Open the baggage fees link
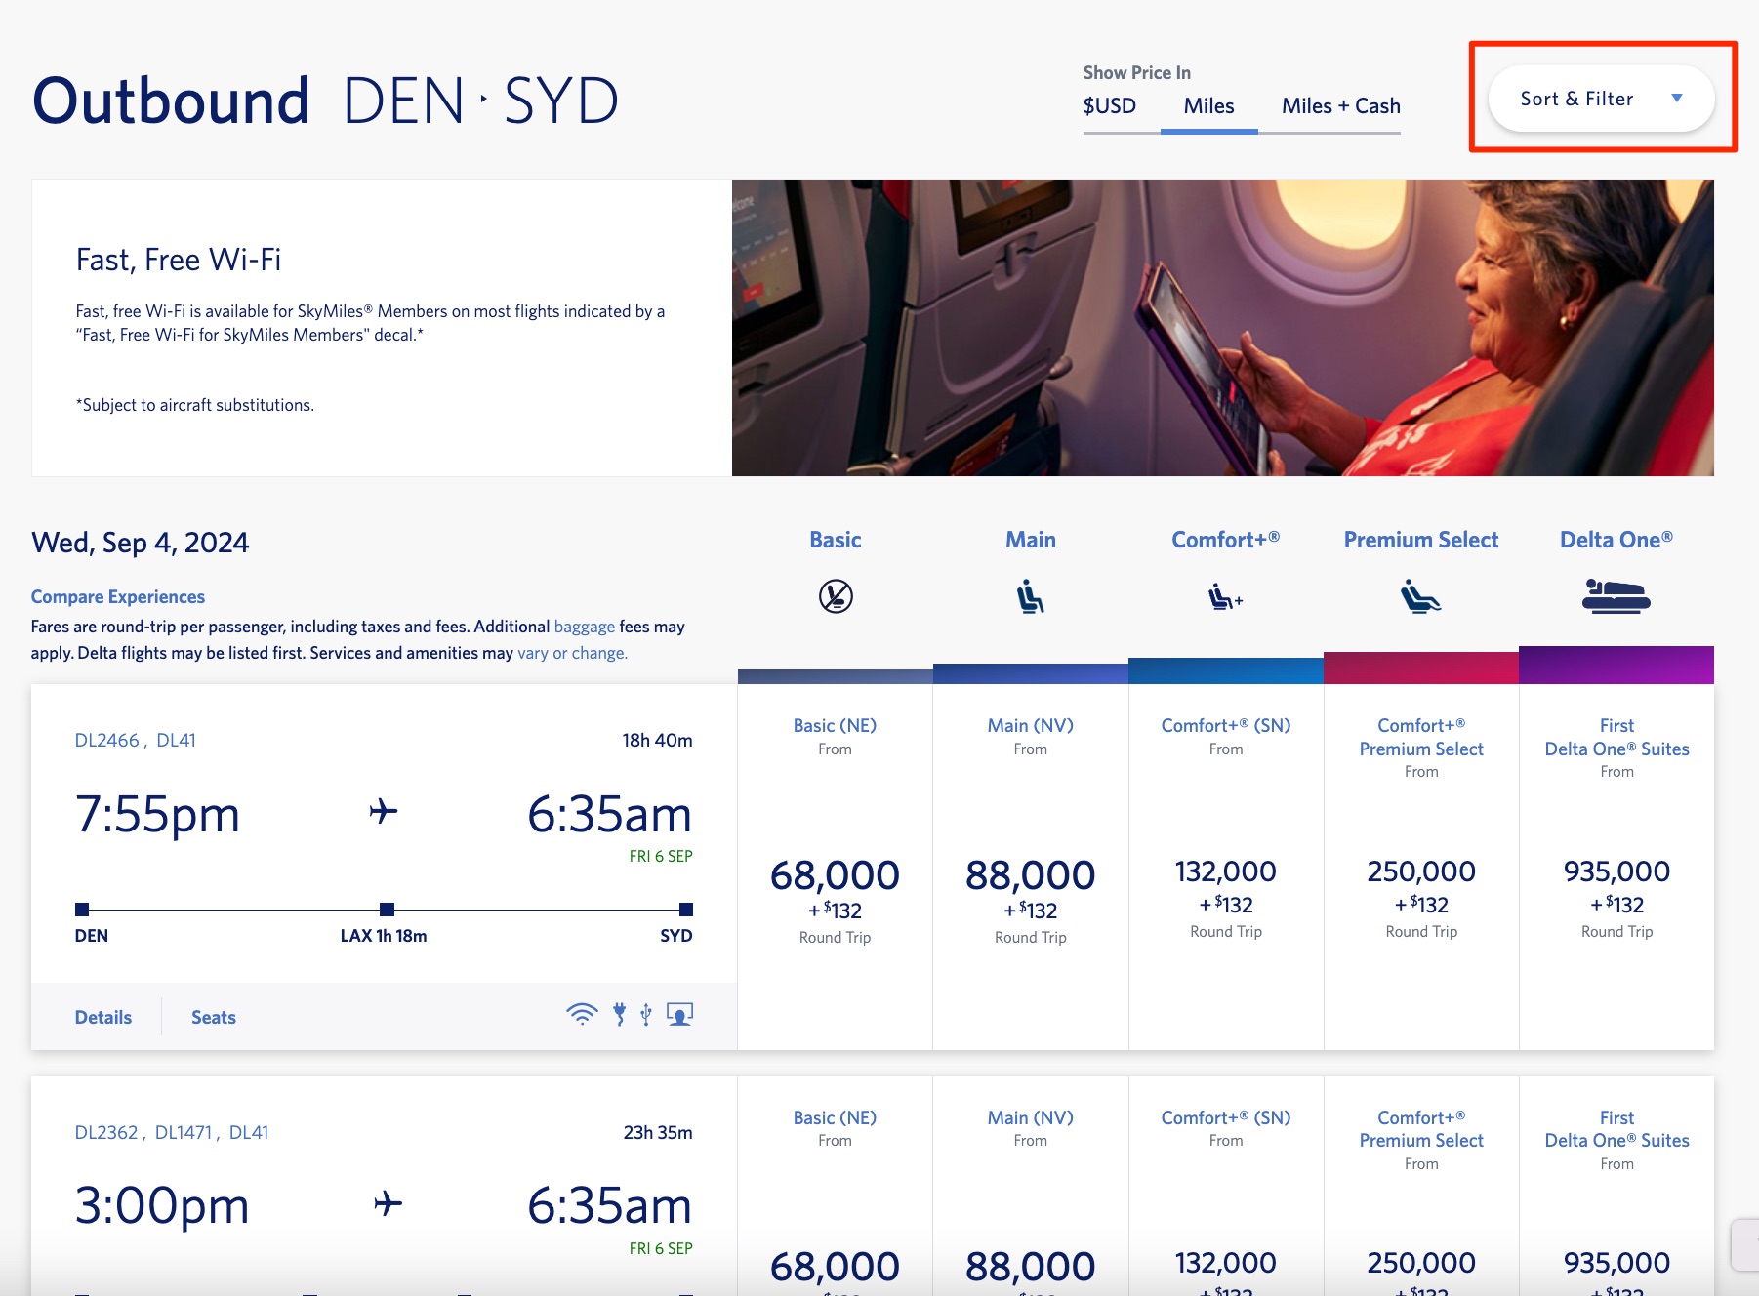The height and width of the screenshot is (1296, 1759). pos(584,626)
